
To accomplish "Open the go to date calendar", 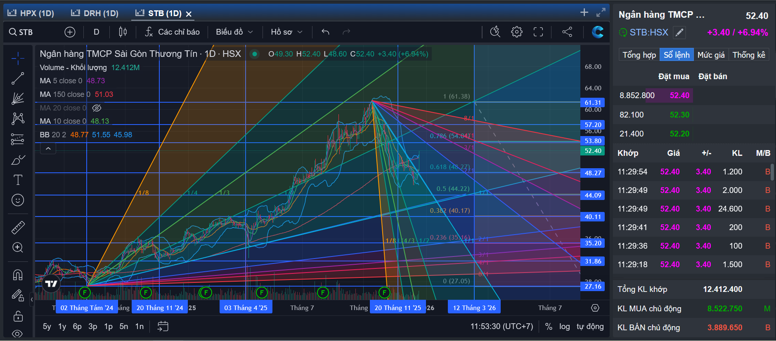I will (163, 327).
